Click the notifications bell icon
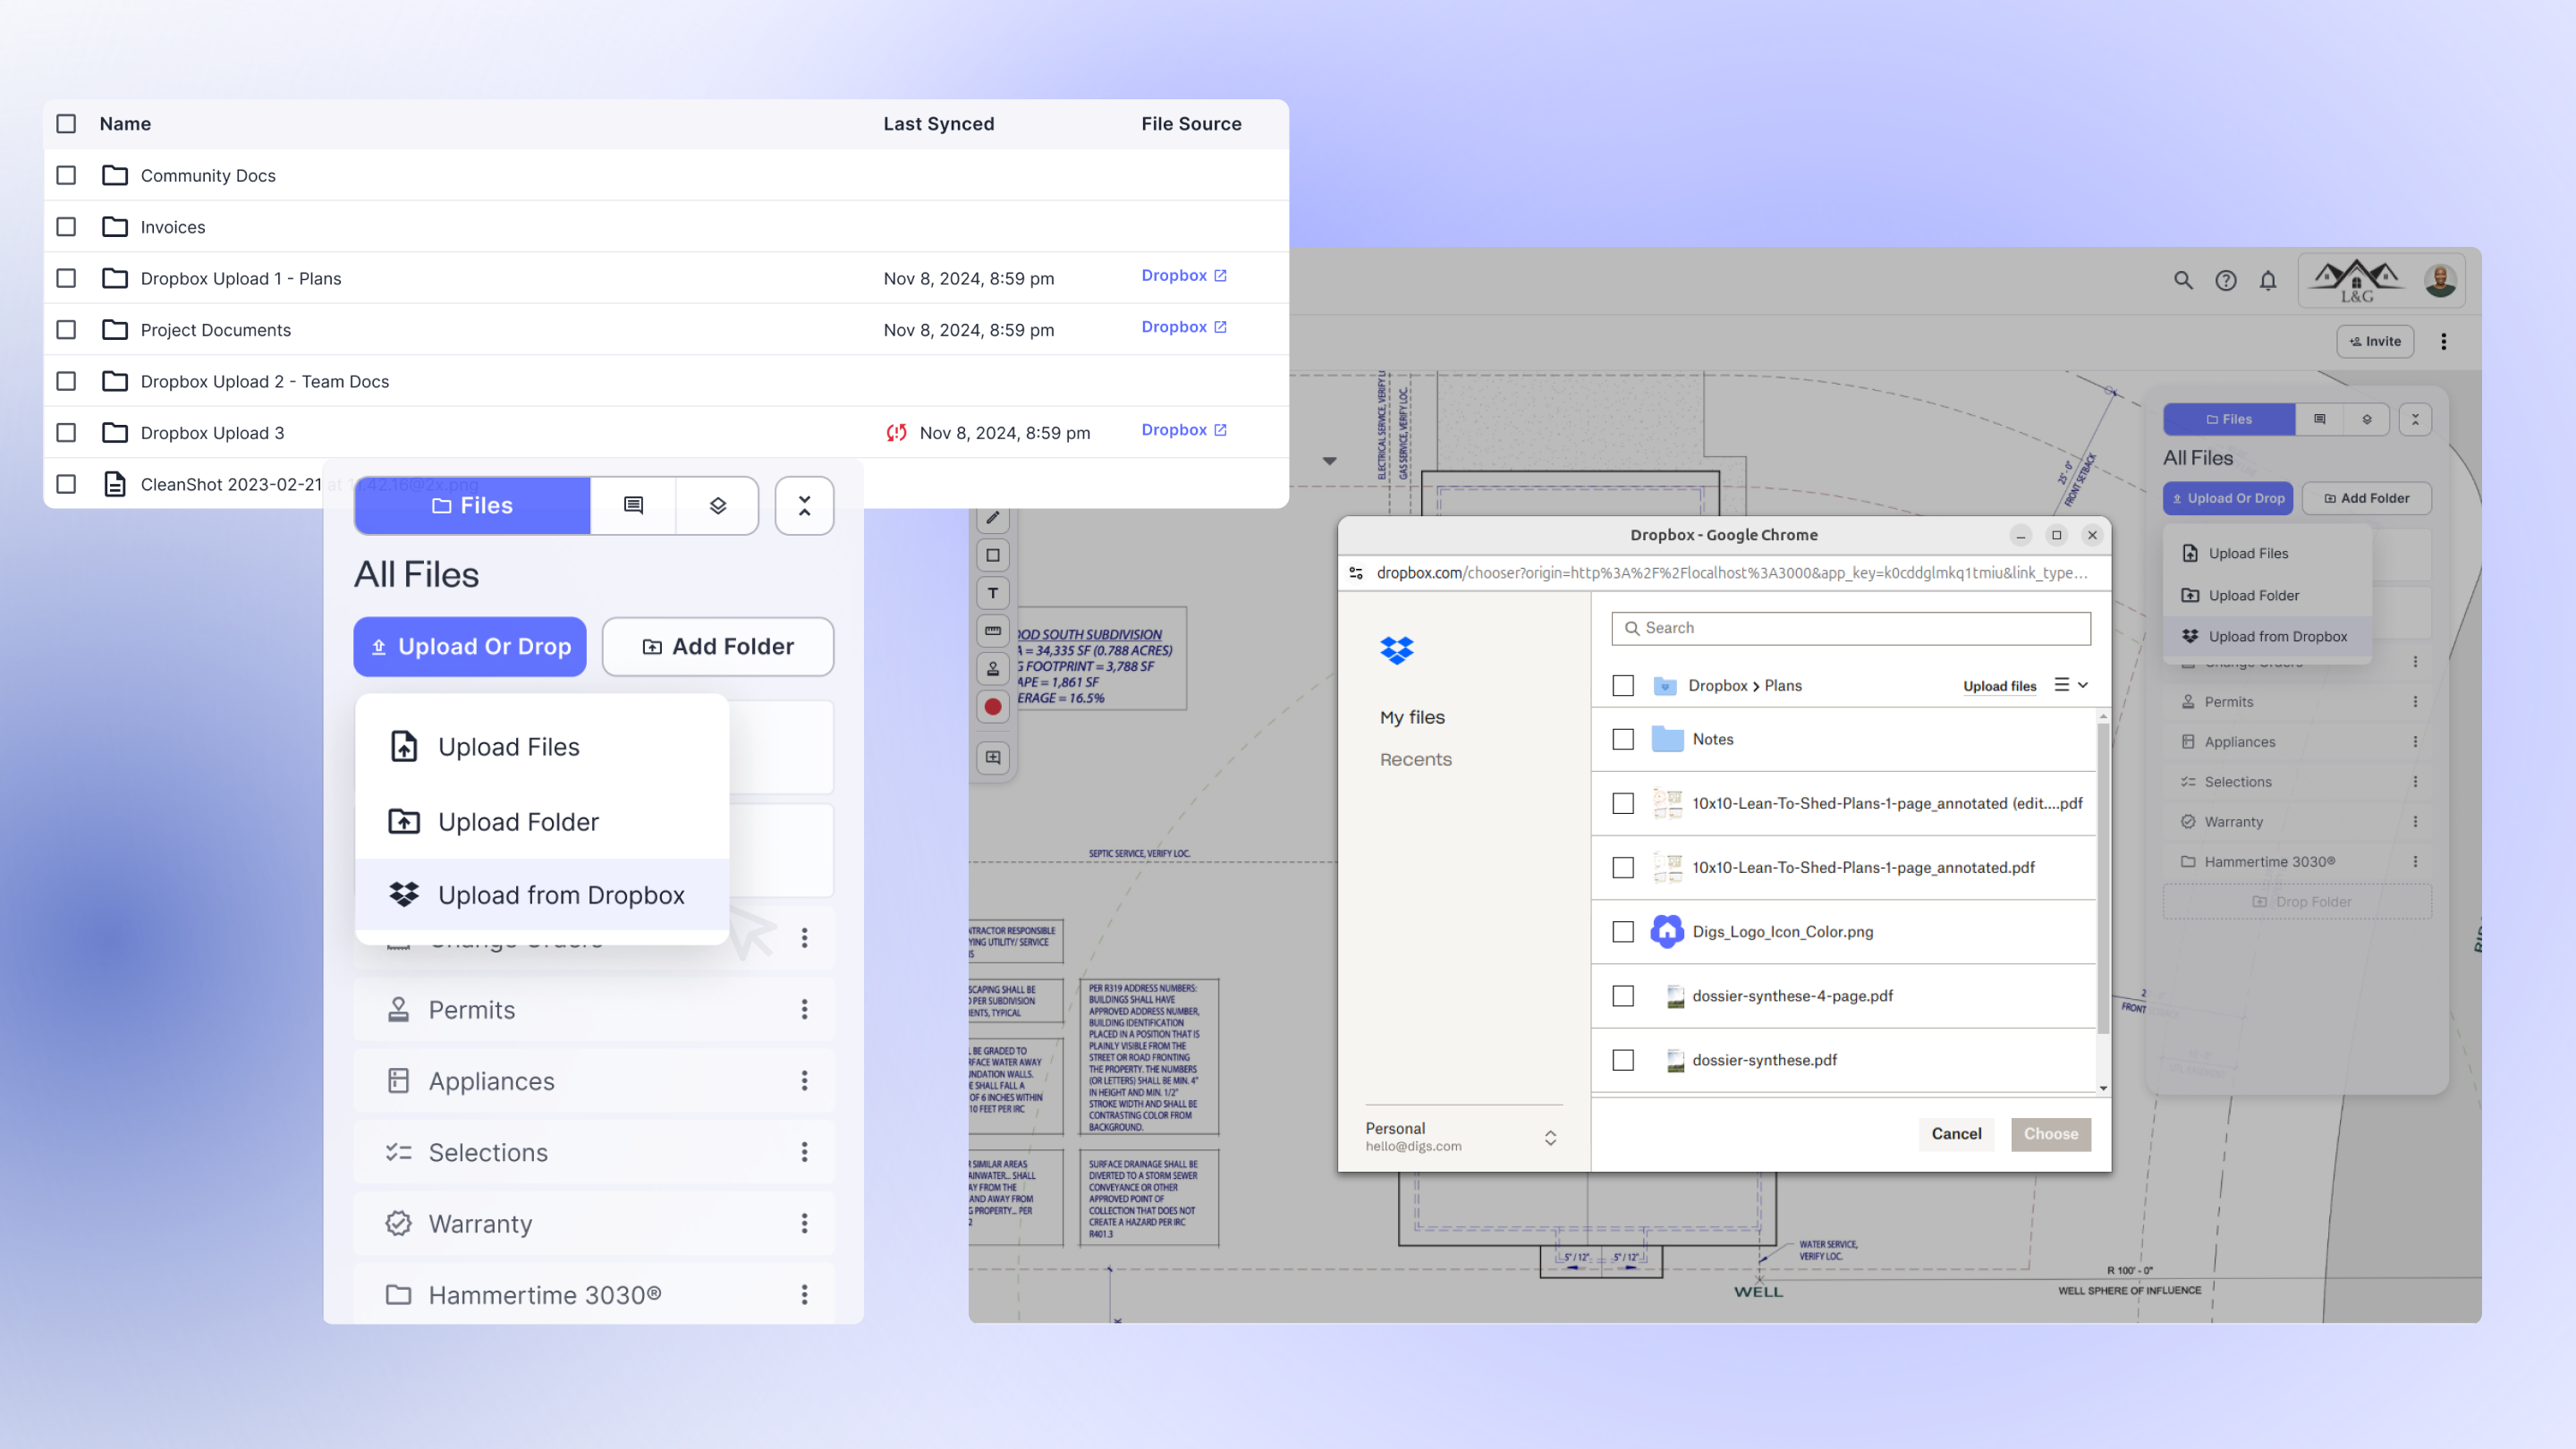 tap(2267, 281)
